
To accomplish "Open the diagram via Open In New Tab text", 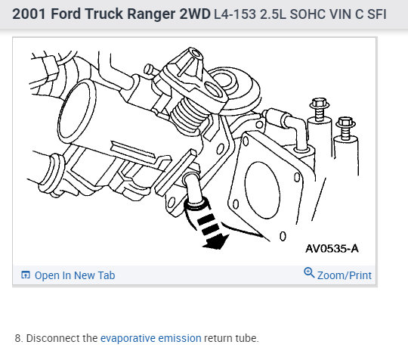I will [x=75, y=275].
